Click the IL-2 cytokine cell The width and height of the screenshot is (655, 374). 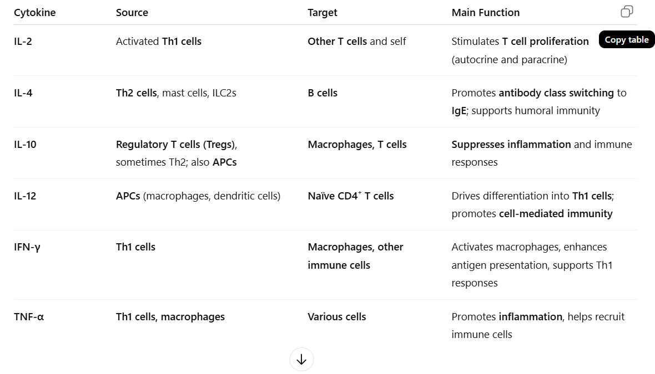tap(23, 42)
